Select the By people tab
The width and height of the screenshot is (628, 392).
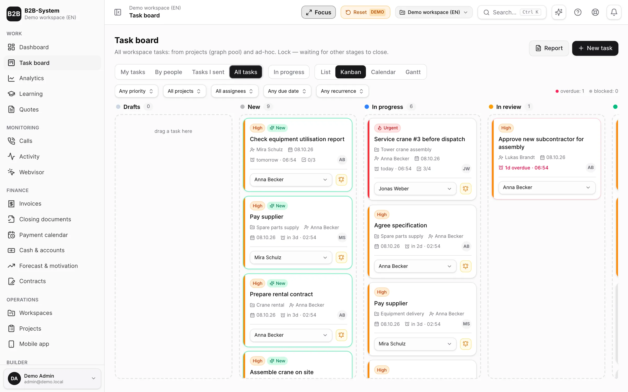pos(169,72)
